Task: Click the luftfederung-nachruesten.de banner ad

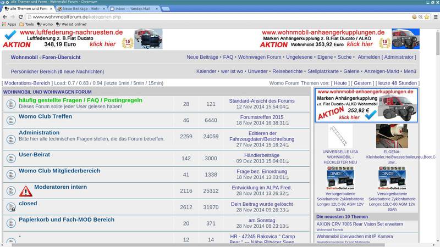Action: tap(82, 38)
